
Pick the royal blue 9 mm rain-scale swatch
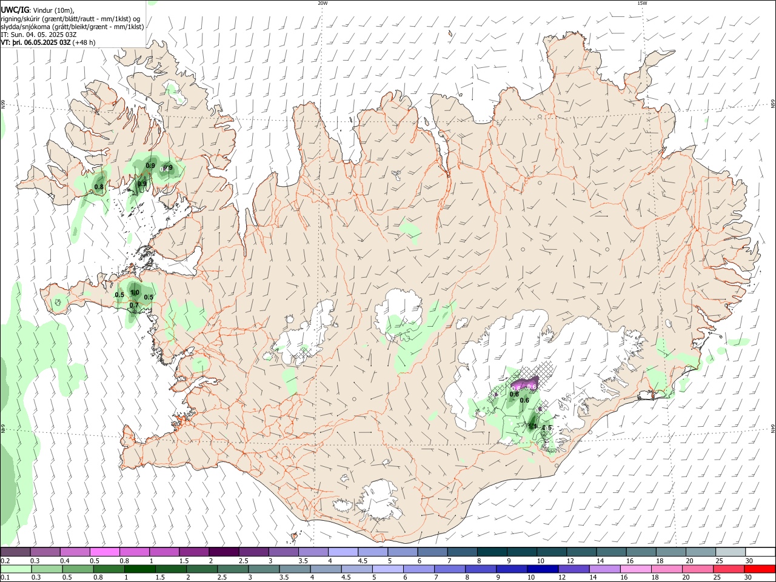(512, 569)
